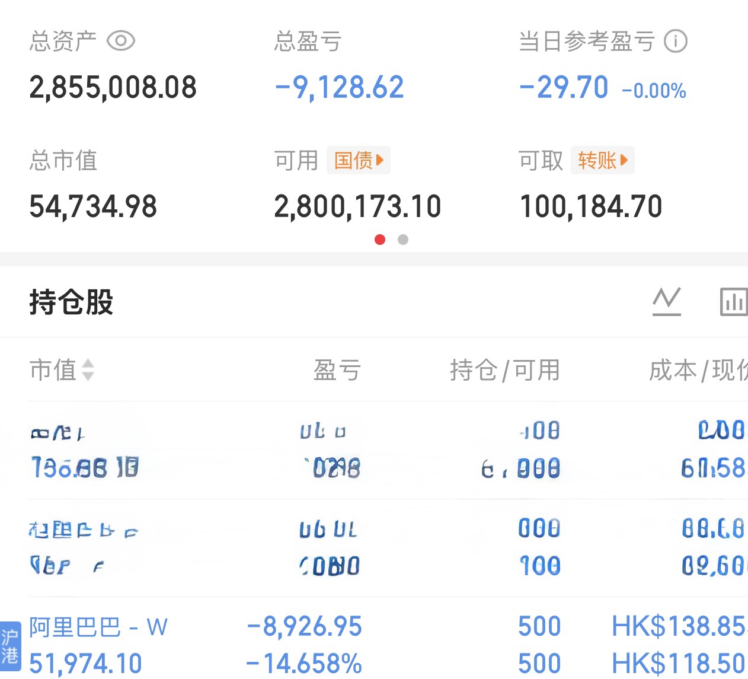Sort holdings by 市值 arrows
The width and height of the screenshot is (748, 679).
pos(88,370)
